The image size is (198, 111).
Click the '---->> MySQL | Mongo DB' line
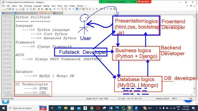(x=49, y=76)
